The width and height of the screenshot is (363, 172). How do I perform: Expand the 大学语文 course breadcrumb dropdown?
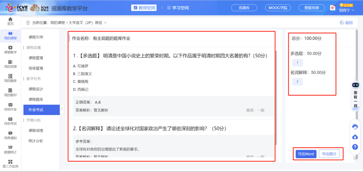[x=105, y=23]
